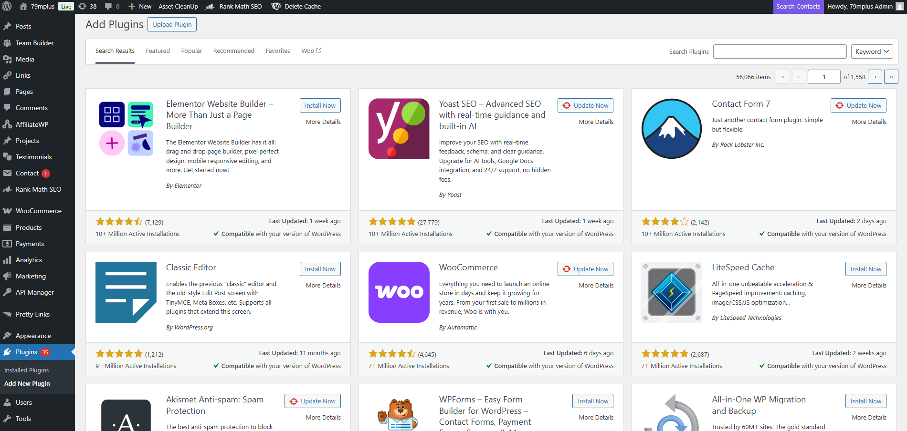This screenshot has height=431, width=907.
Task: Click the WordPress logo in the admin bar
Action: click(6, 6)
